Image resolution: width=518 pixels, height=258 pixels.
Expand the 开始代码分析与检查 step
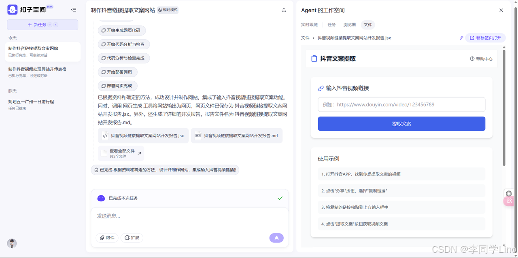124,44
